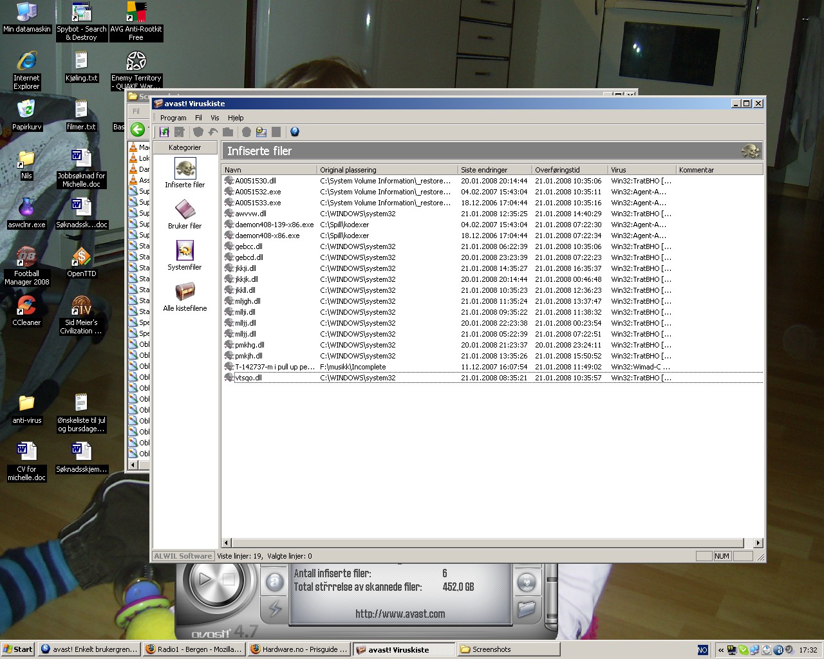Screen dimensions: 824x659
Task: Click the email-to-ALWIL toolbar icon
Action: (261, 132)
